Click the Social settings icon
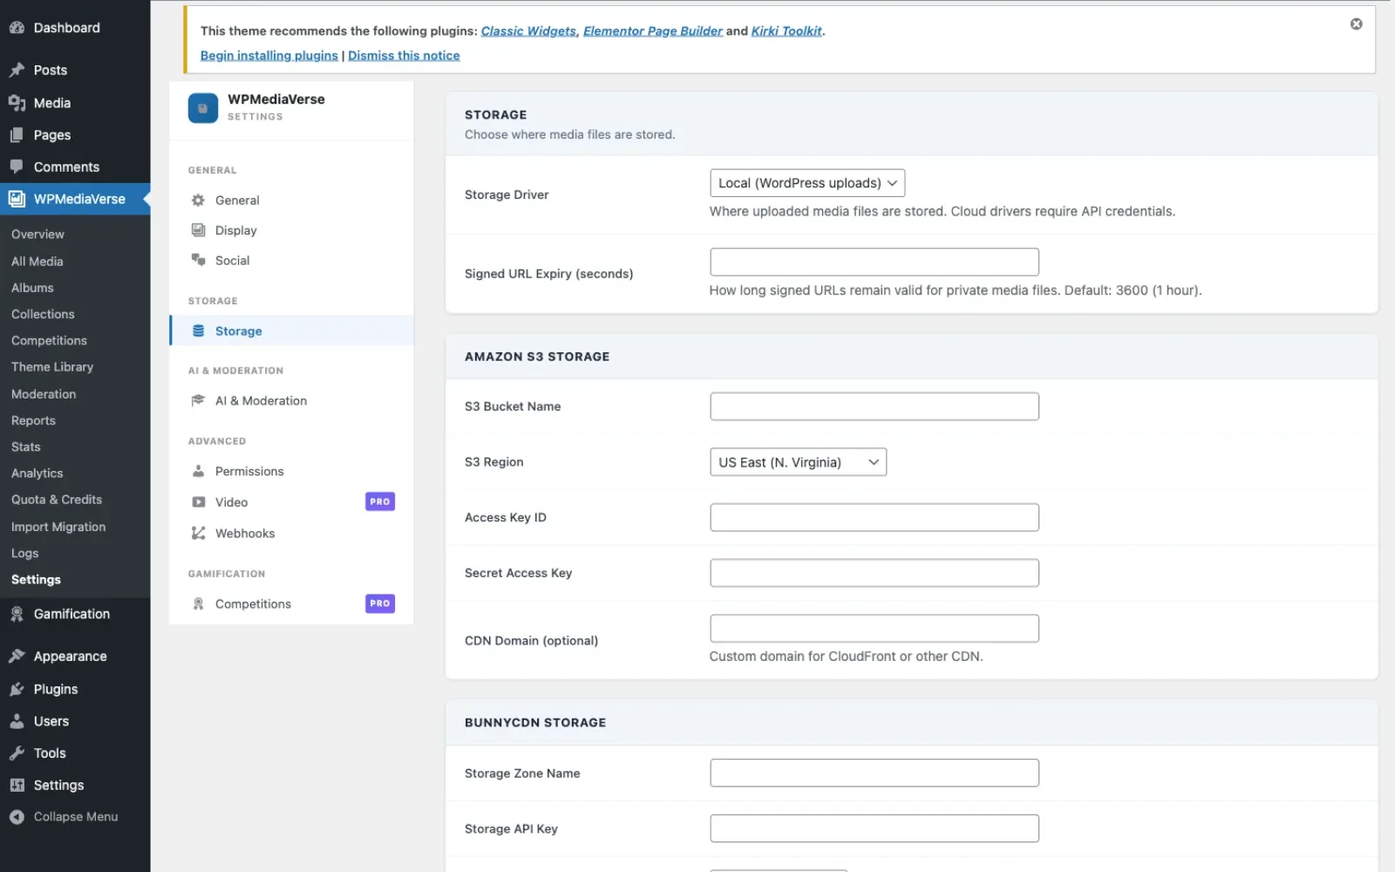 tap(198, 260)
